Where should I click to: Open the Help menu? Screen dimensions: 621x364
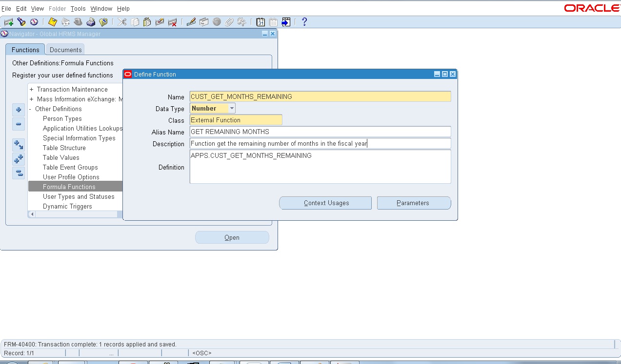click(x=123, y=9)
